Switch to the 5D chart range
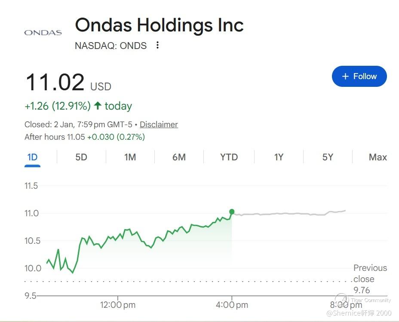 click(81, 157)
